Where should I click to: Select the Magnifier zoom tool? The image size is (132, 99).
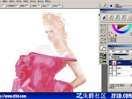(101, 43)
